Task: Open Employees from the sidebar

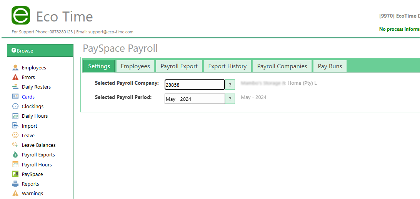Action: click(x=34, y=67)
